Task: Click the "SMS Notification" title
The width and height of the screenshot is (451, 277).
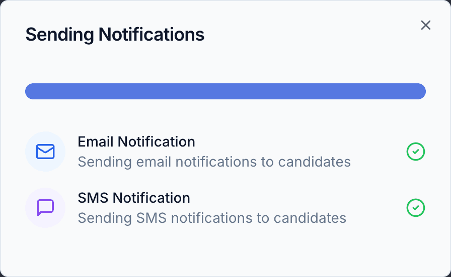Action: point(134,198)
